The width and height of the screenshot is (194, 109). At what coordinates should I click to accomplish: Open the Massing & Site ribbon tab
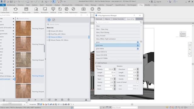67,5
